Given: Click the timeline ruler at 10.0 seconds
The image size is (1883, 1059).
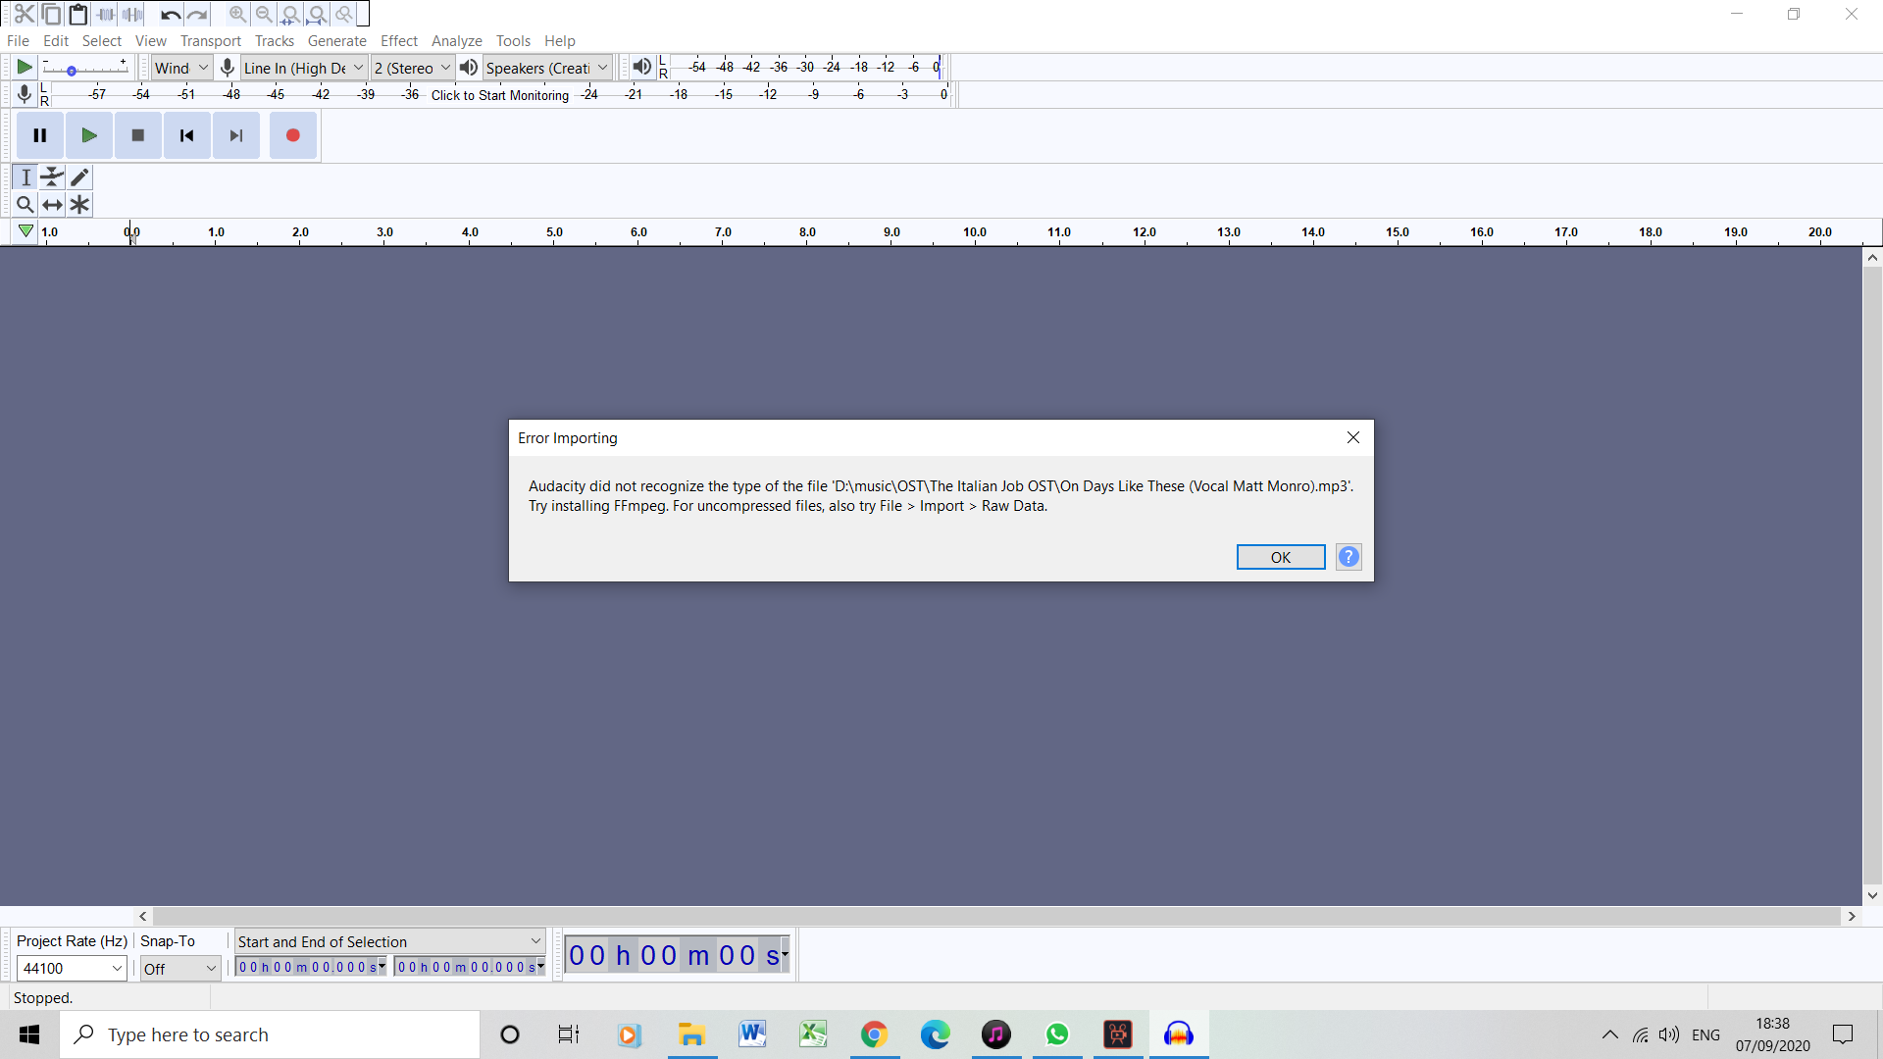Looking at the screenshot, I should (975, 232).
